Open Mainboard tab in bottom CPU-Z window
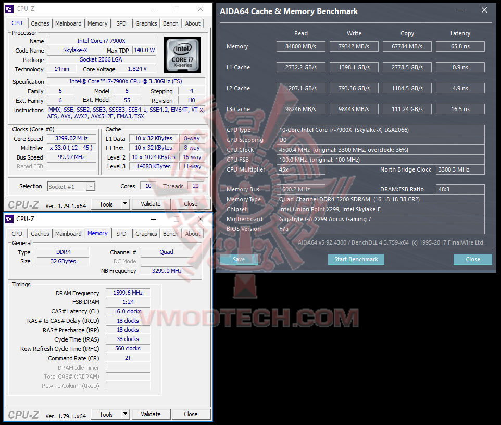501x425 pixels. (x=68, y=234)
